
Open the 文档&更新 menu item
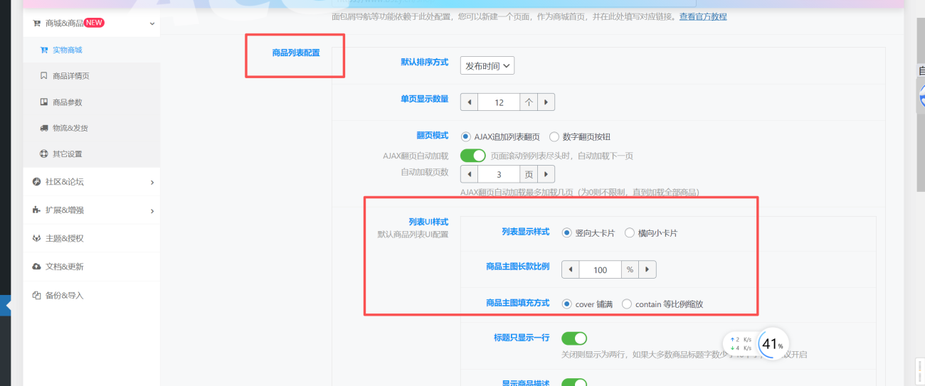pos(91,267)
